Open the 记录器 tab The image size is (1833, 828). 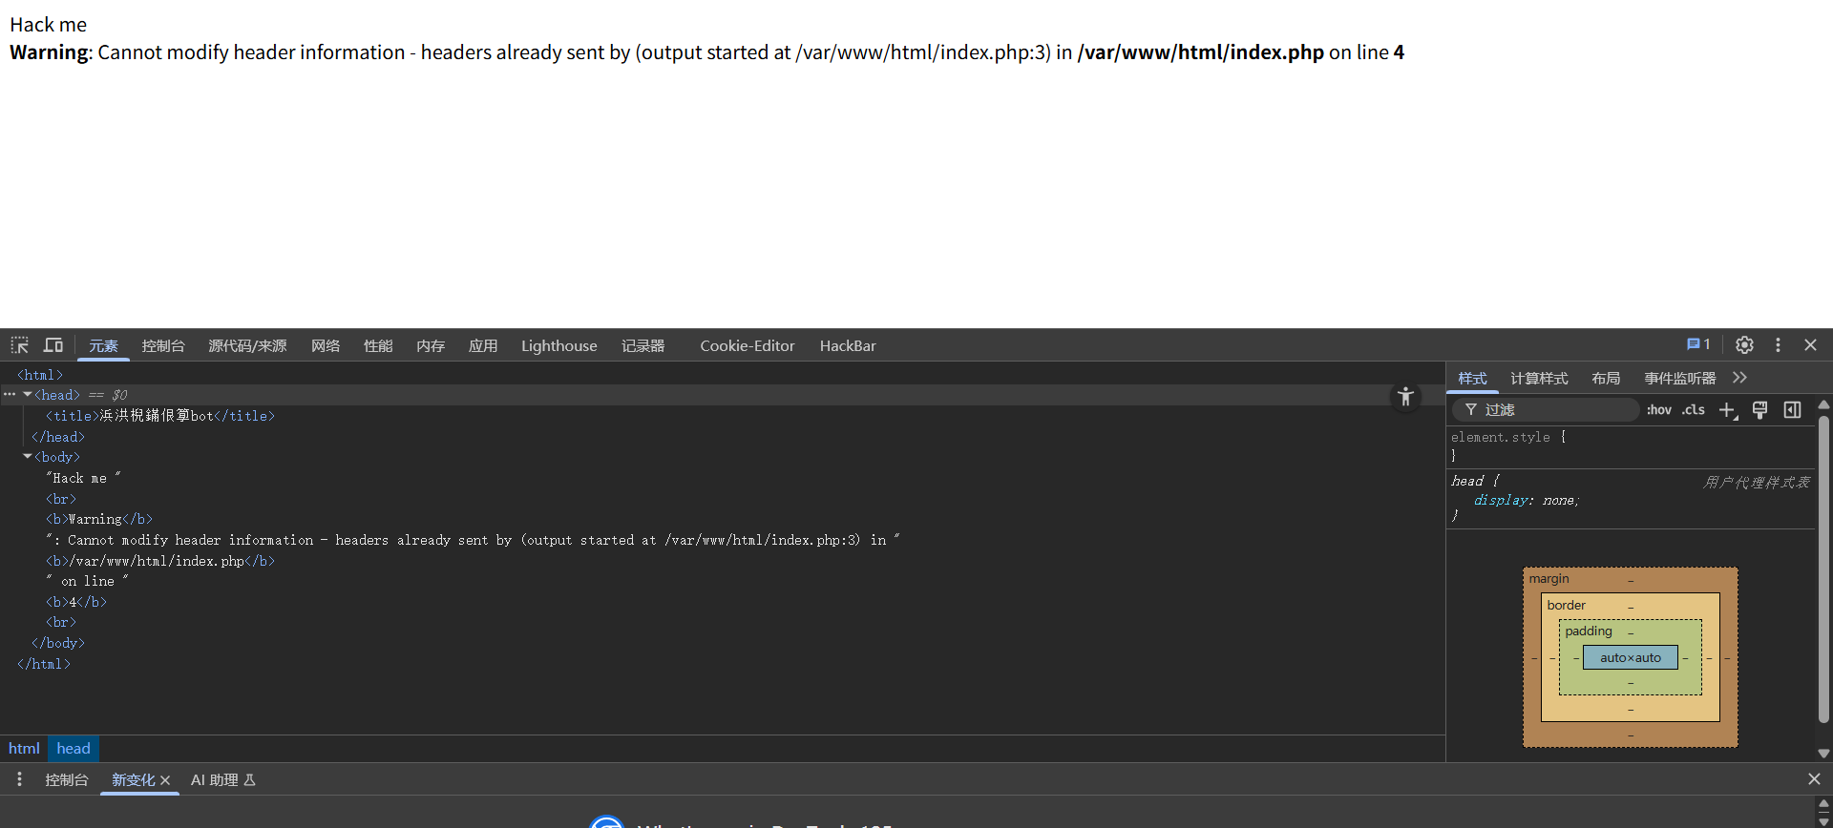click(x=643, y=345)
